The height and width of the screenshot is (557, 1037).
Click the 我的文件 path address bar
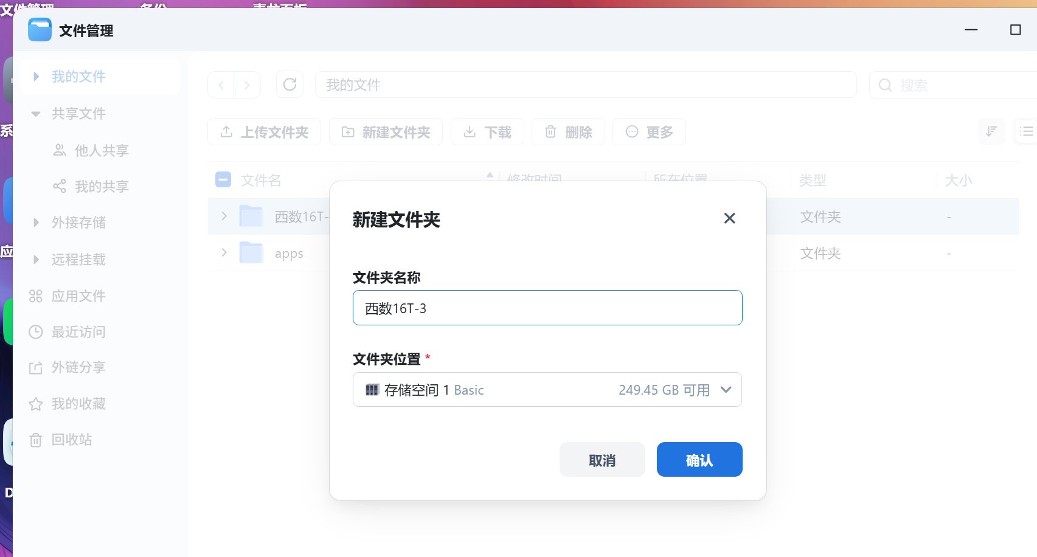pyautogui.click(x=586, y=85)
